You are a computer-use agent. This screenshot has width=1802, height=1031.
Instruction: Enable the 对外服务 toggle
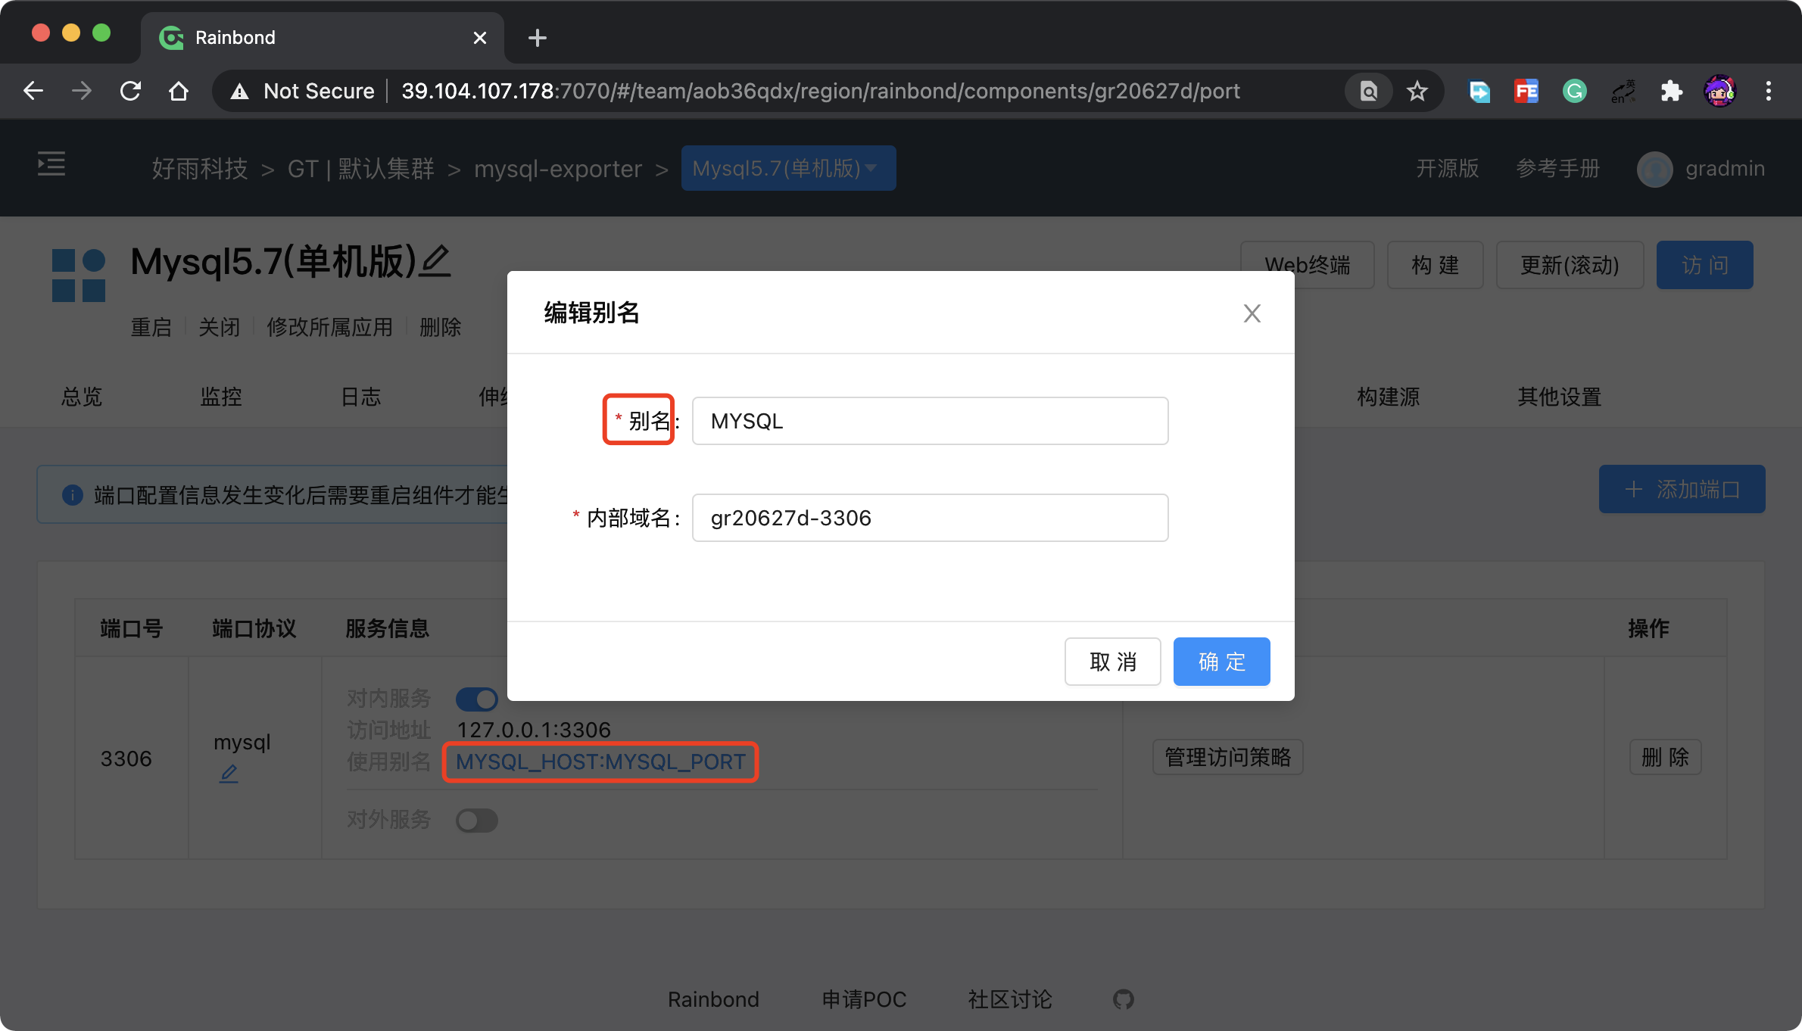[x=477, y=820]
